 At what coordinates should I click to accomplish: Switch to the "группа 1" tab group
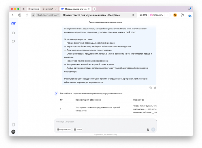pyautogui.click(x=48, y=9)
